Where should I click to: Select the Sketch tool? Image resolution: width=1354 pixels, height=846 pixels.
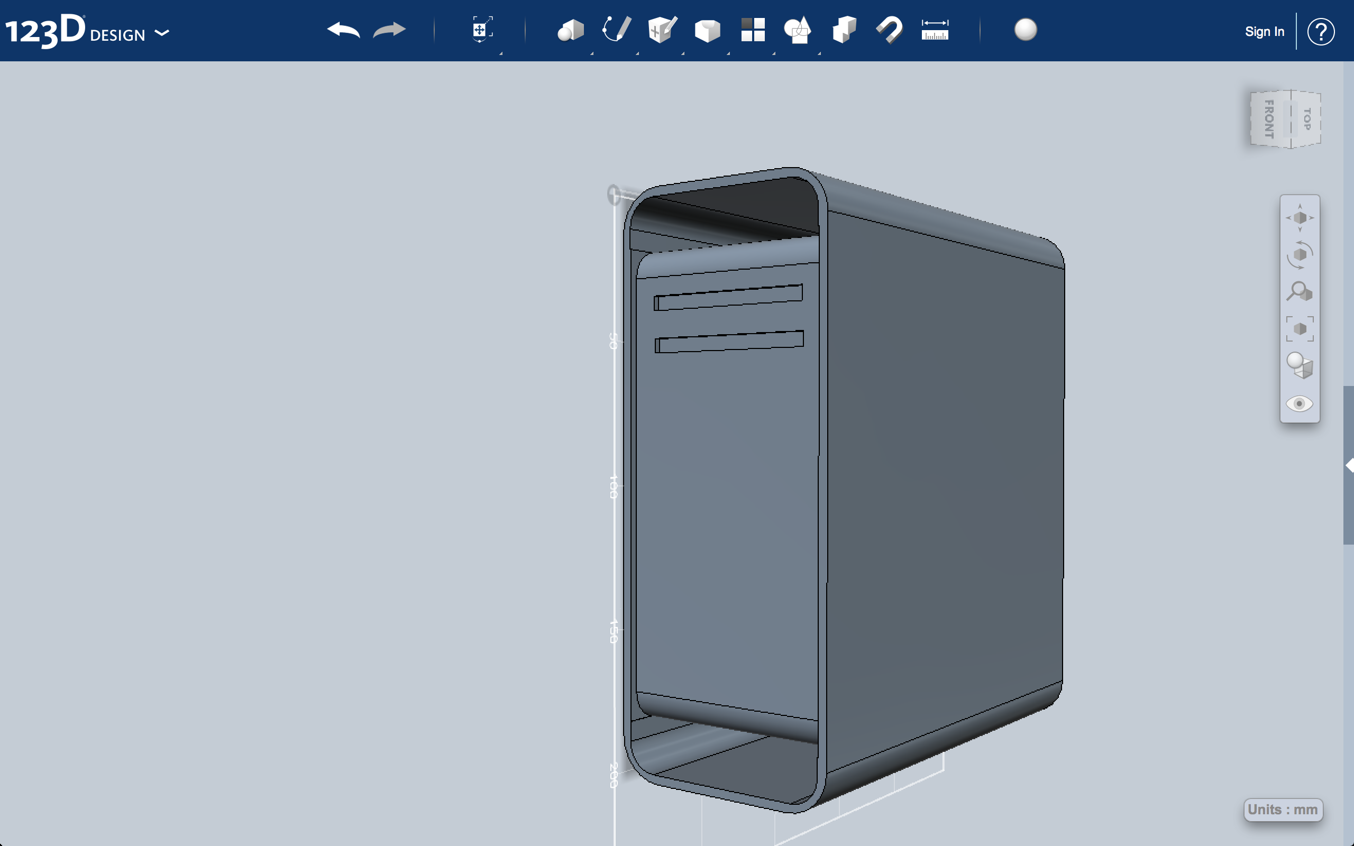point(616,29)
